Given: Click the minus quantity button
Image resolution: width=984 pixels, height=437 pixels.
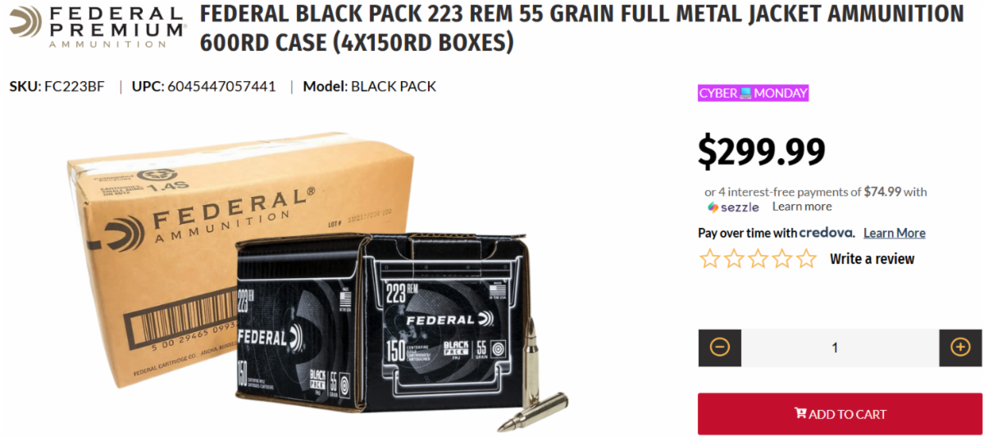Looking at the screenshot, I should (720, 348).
